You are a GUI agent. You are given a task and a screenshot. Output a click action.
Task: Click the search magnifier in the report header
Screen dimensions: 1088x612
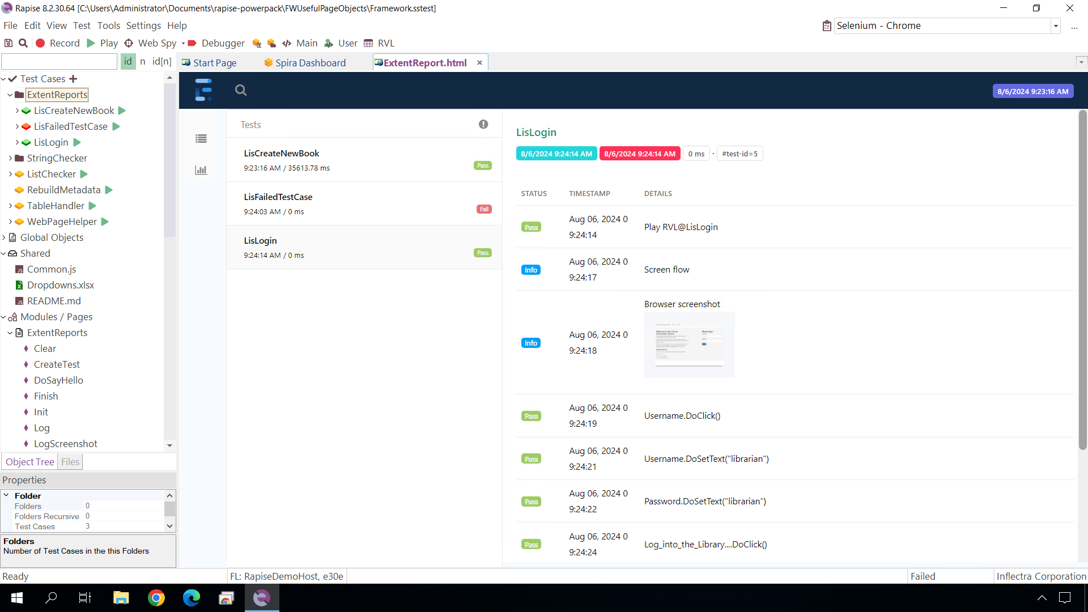point(240,90)
